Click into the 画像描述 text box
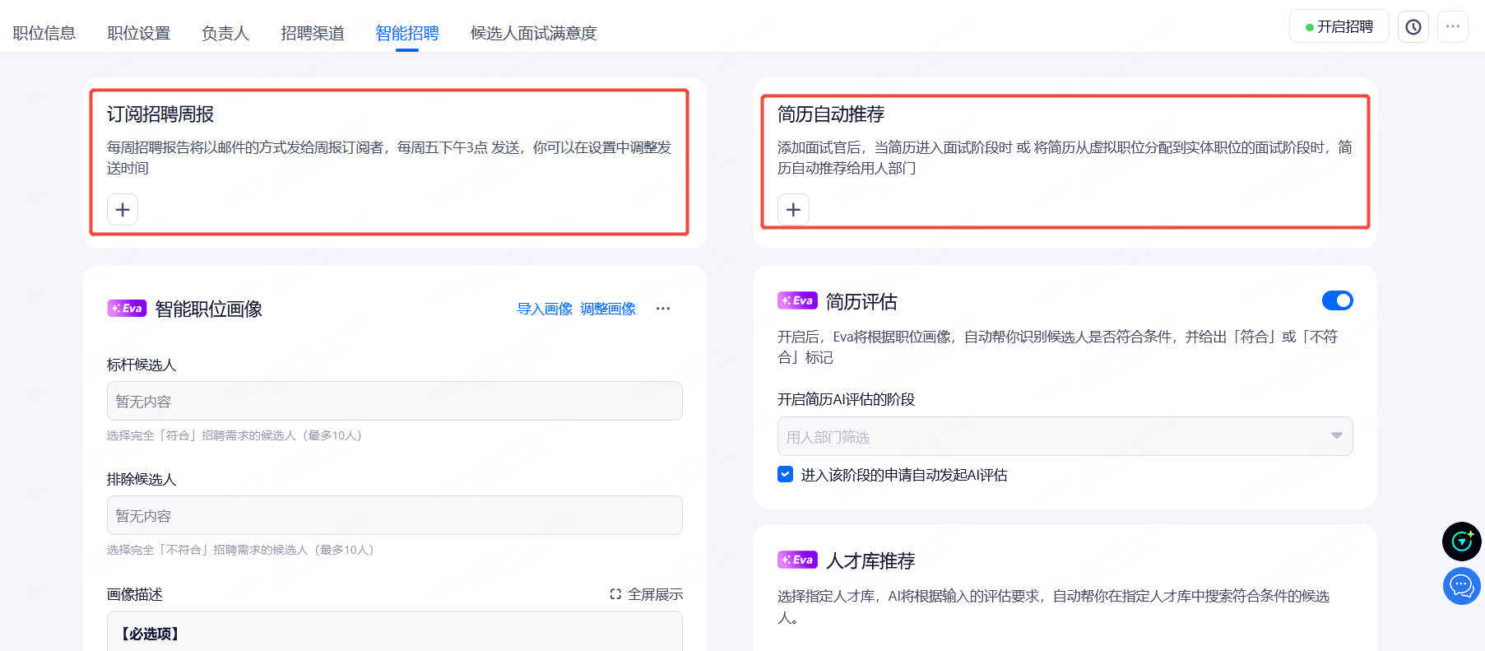Viewport: 1485px width, 651px height. coord(394,632)
